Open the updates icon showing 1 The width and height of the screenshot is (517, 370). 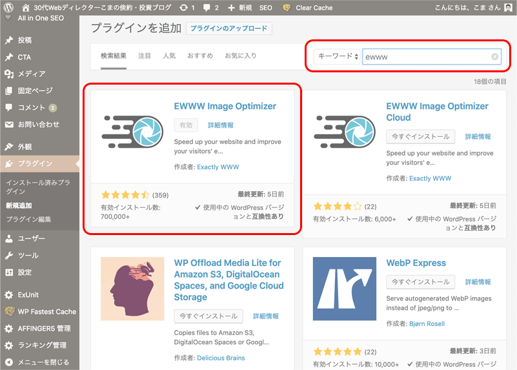point(184,8)
